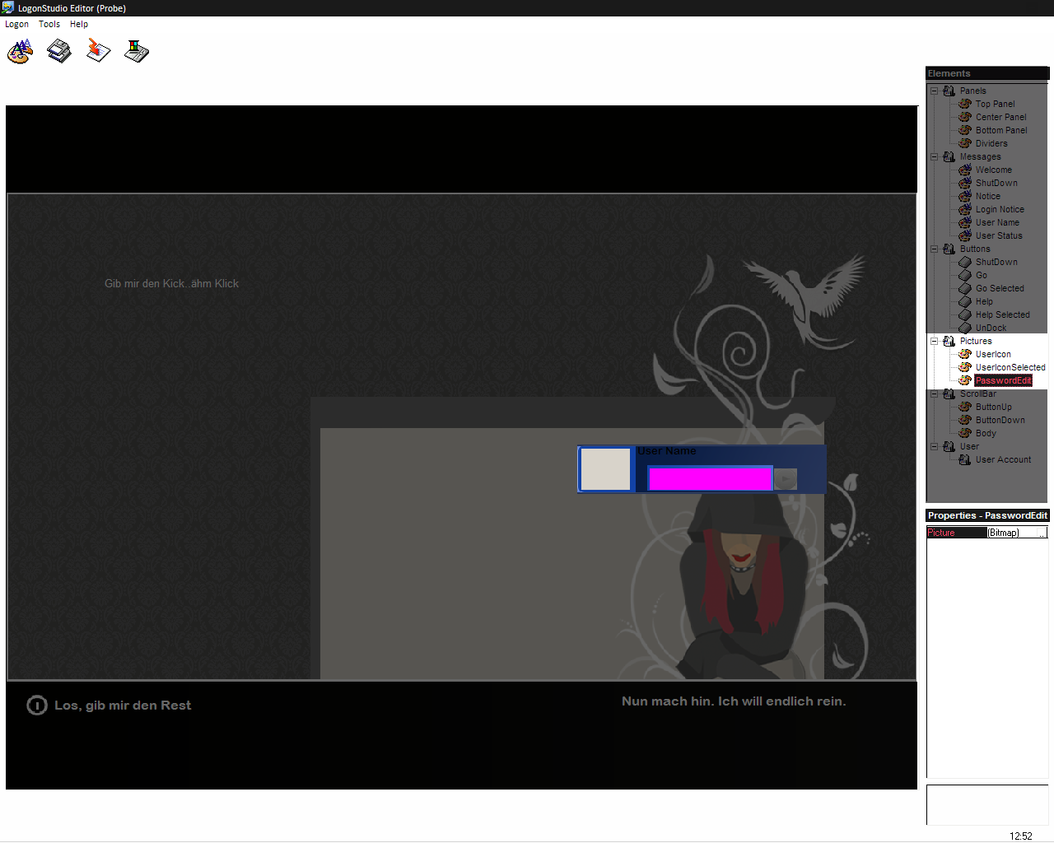The height and width of the screenshot is (843, 1054).
Task: Open the bitmap browse ellipsis button
Action: click(x=1042, y=533)
